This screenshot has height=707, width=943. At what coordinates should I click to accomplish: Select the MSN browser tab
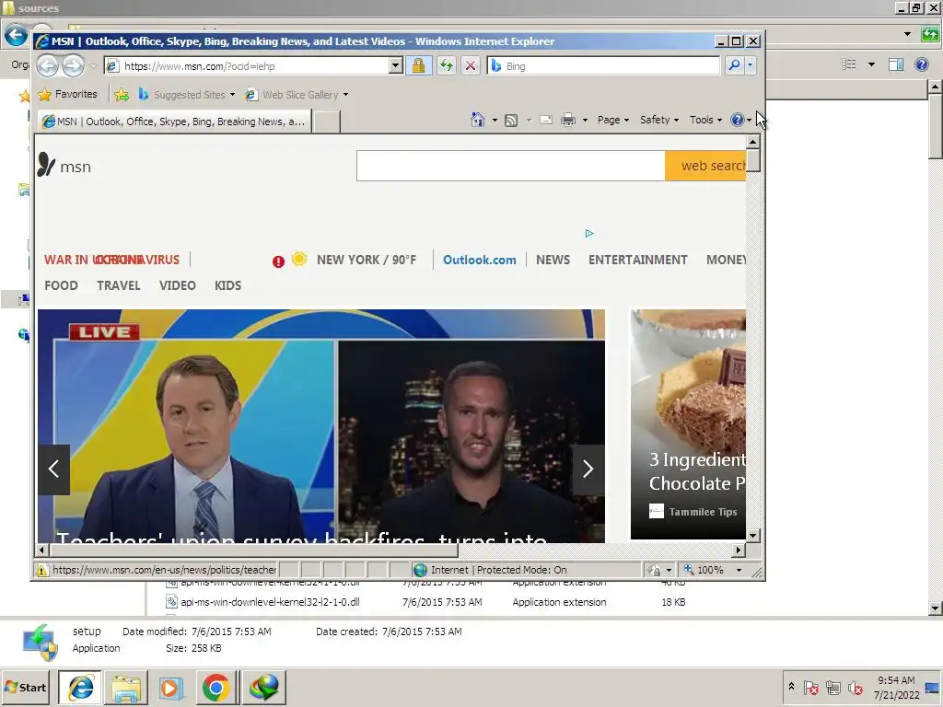point(174,122)
